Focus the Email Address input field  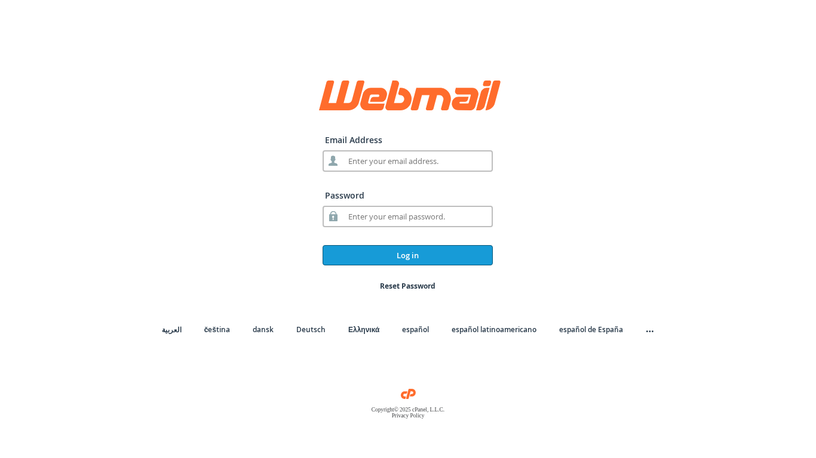[407, 161]
